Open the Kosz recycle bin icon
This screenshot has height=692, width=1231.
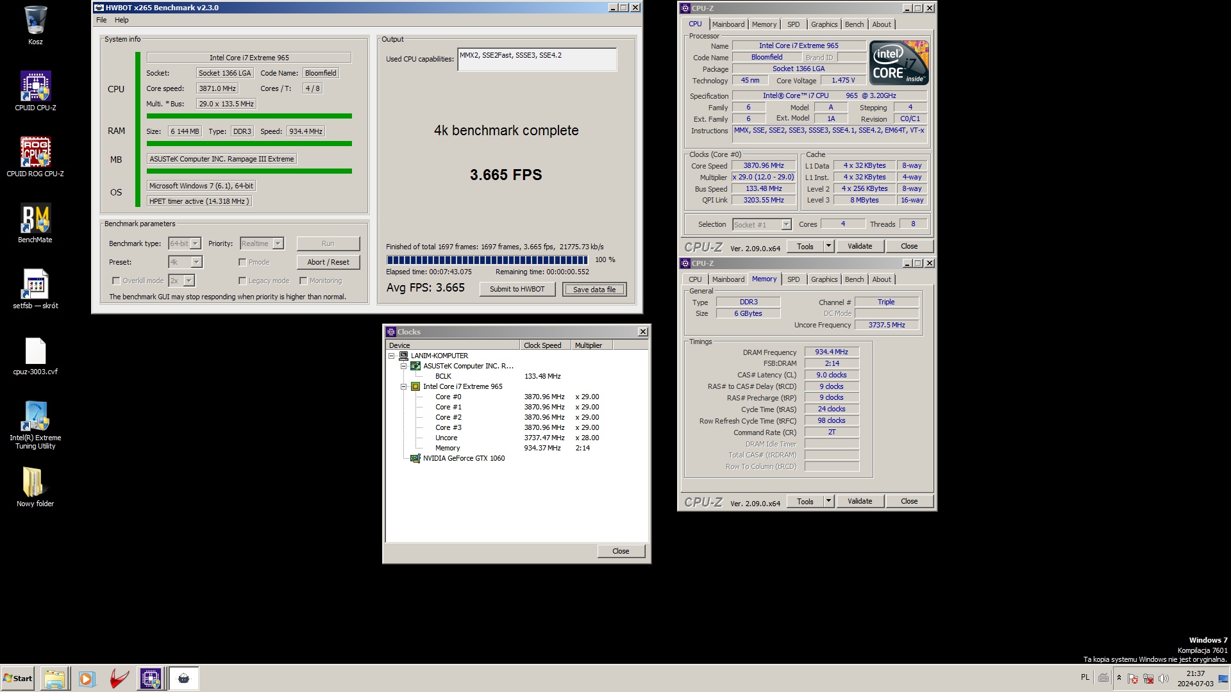(x=35, y=21)
